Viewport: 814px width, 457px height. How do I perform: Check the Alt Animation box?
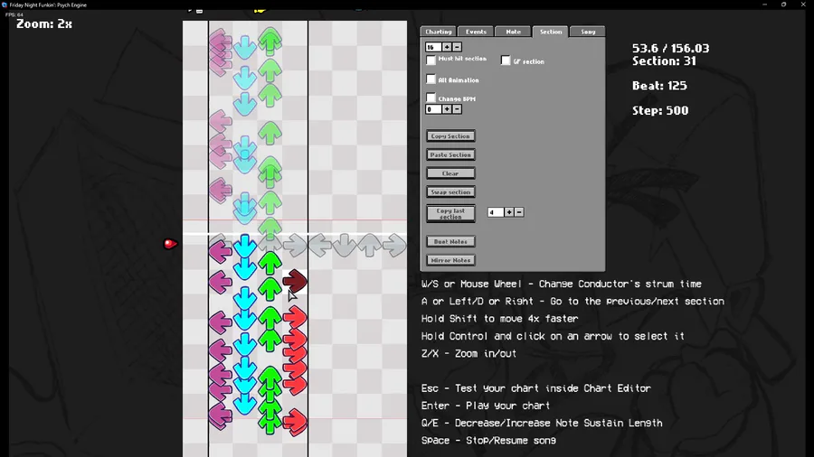pos(431,79)
